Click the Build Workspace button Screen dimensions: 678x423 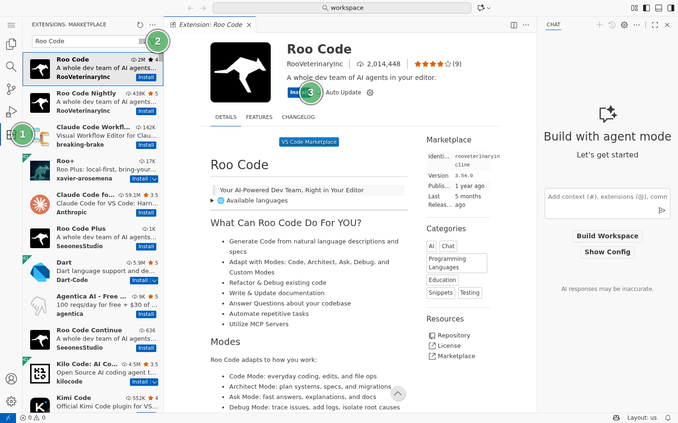pos(607,236)
